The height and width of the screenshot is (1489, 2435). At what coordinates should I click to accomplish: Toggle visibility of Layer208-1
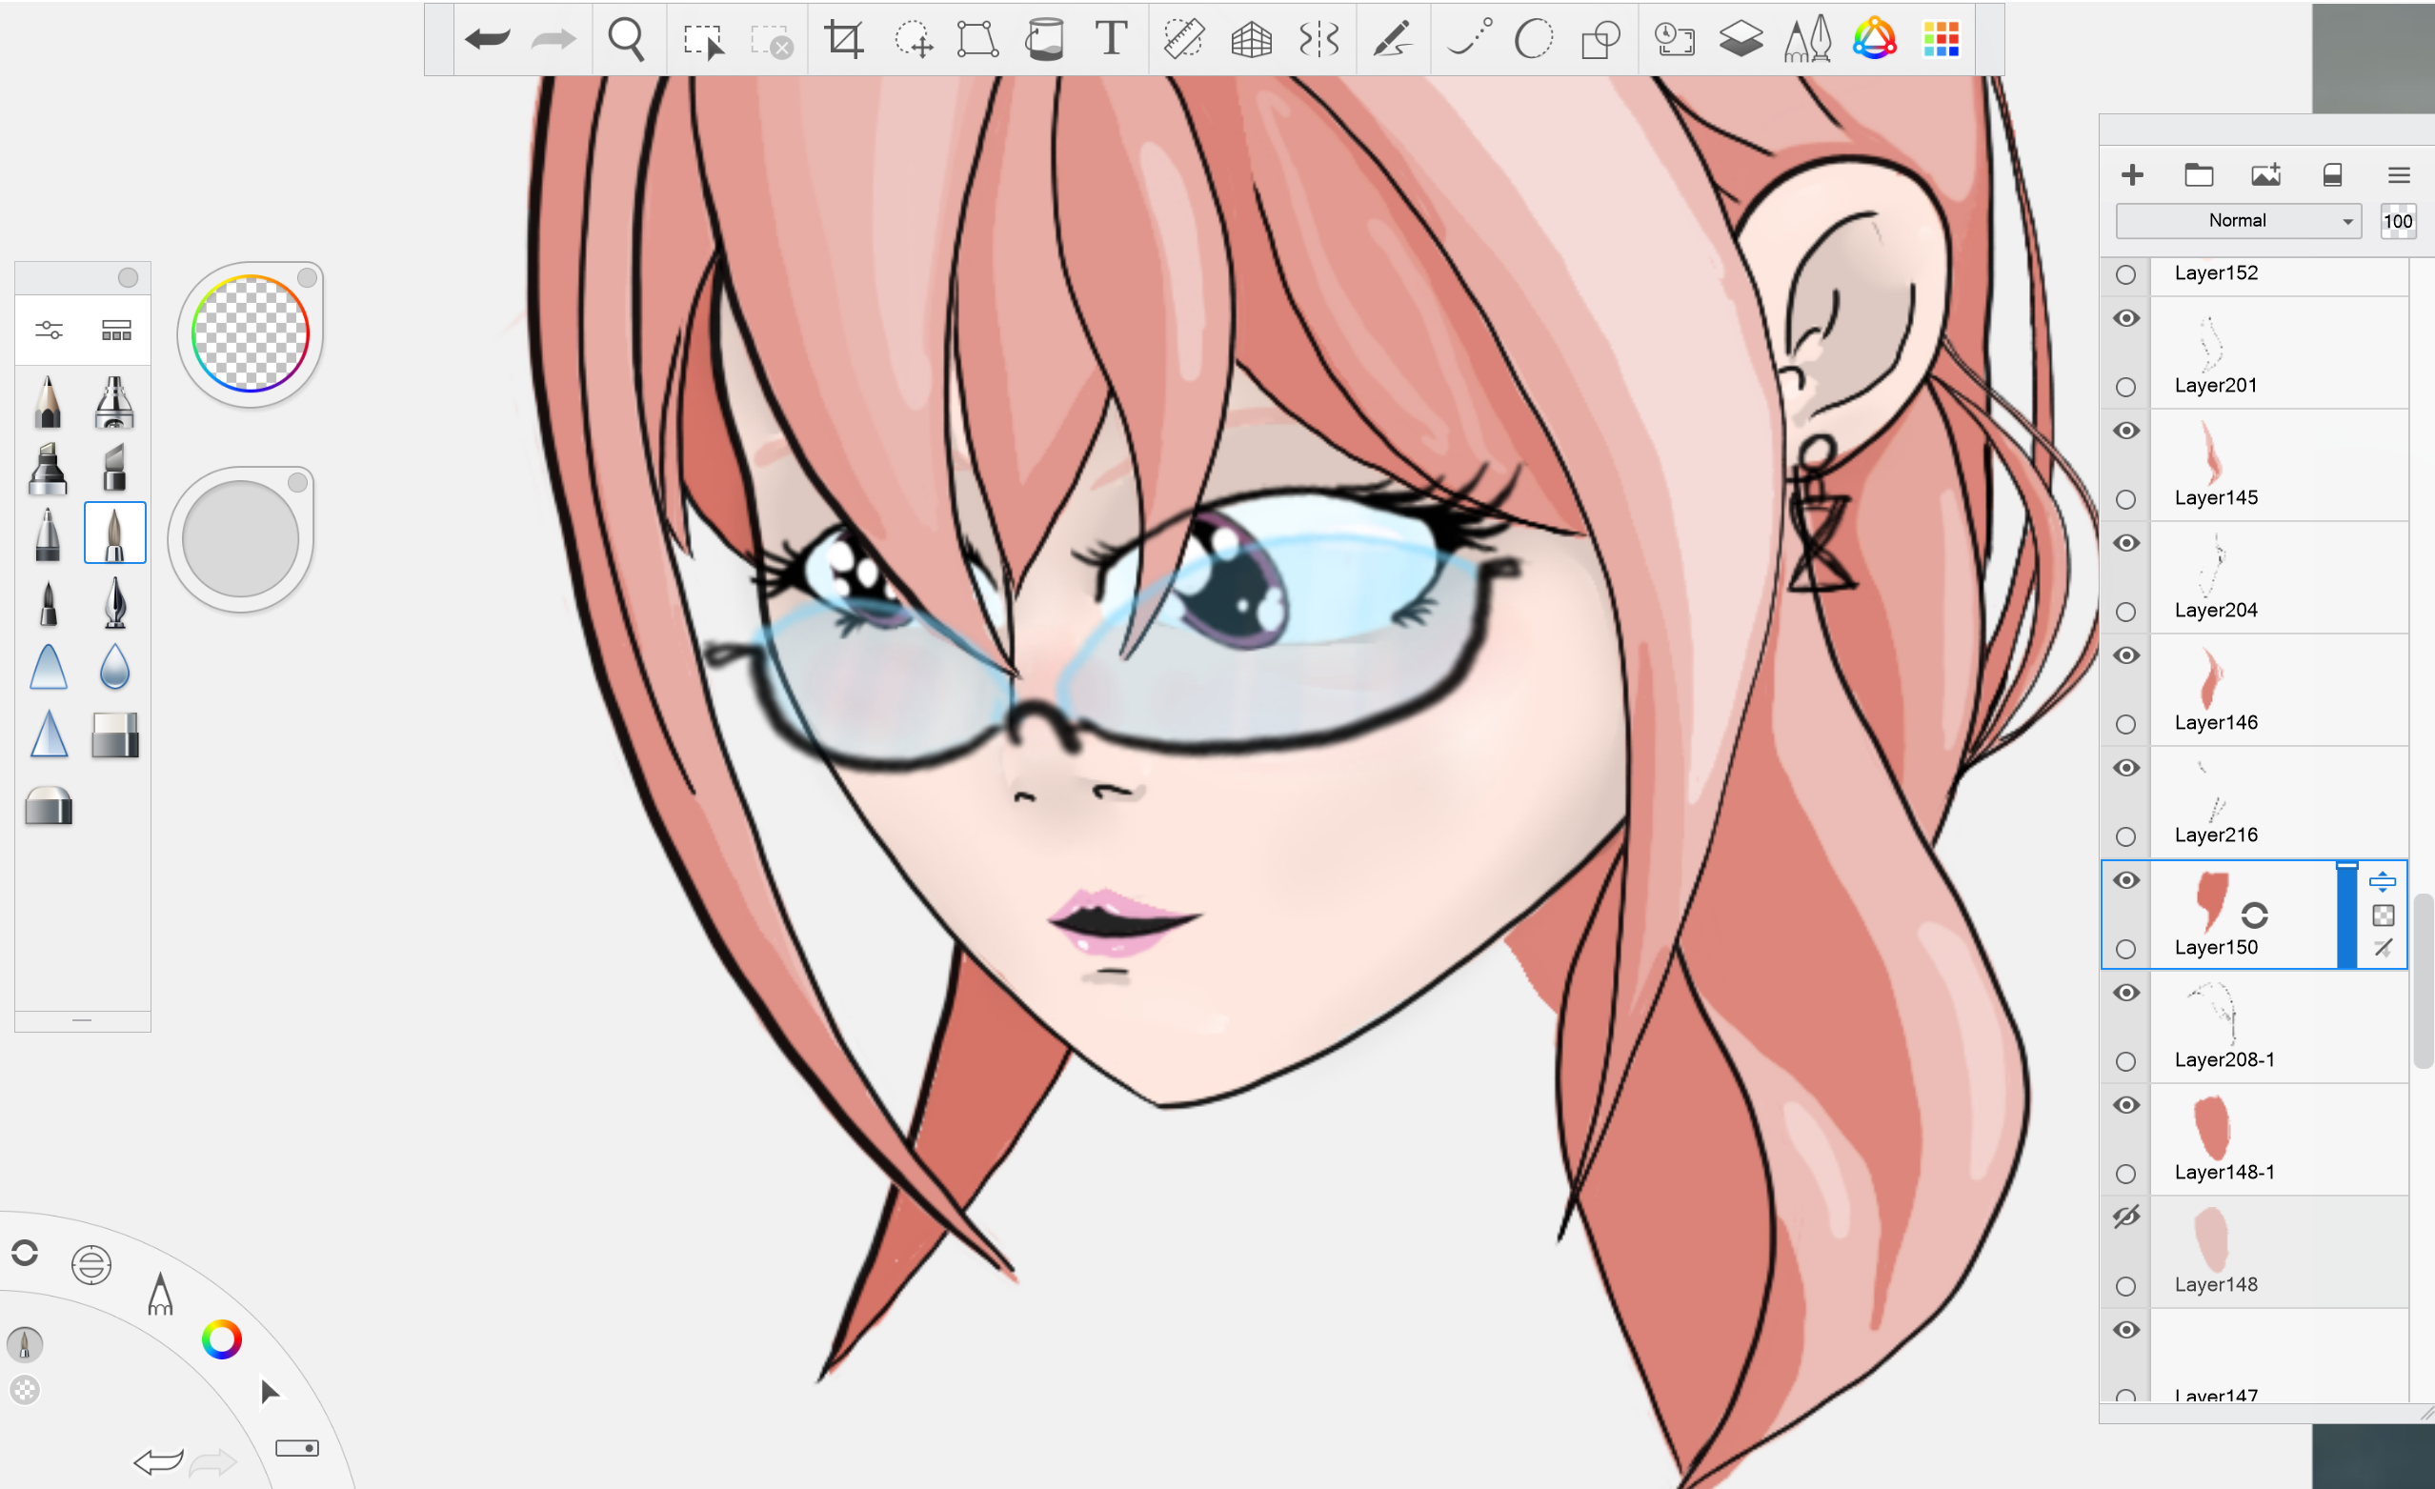[2125, 993]
